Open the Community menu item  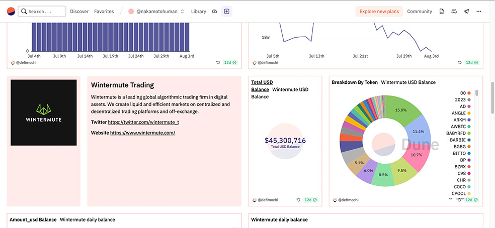[420, 12]
